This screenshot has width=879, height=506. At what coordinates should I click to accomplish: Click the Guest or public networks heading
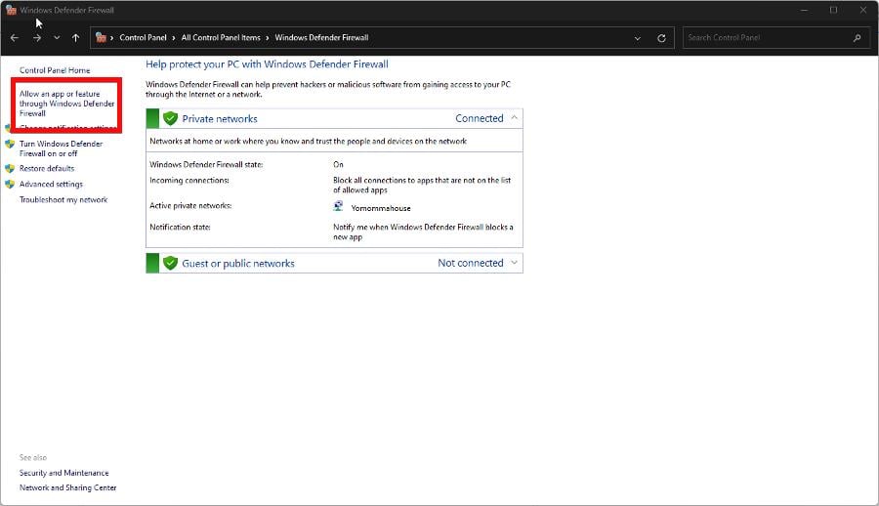click(x=238, y=264)
